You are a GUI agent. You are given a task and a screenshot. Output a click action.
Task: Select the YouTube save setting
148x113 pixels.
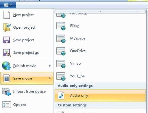(100, 76)
